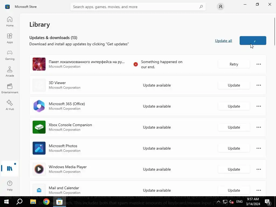Image resolution: width=276 pixels, height=207 pixels.
Task: Switch to the Arcade section
Action: [x=10, y=72]
